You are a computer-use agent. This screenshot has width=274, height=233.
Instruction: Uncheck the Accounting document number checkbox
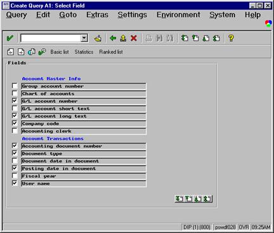(x=15, y=146)
